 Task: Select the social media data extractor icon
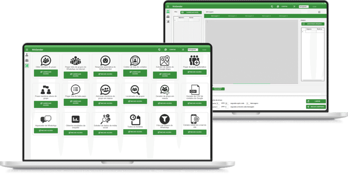pos(105,119)
